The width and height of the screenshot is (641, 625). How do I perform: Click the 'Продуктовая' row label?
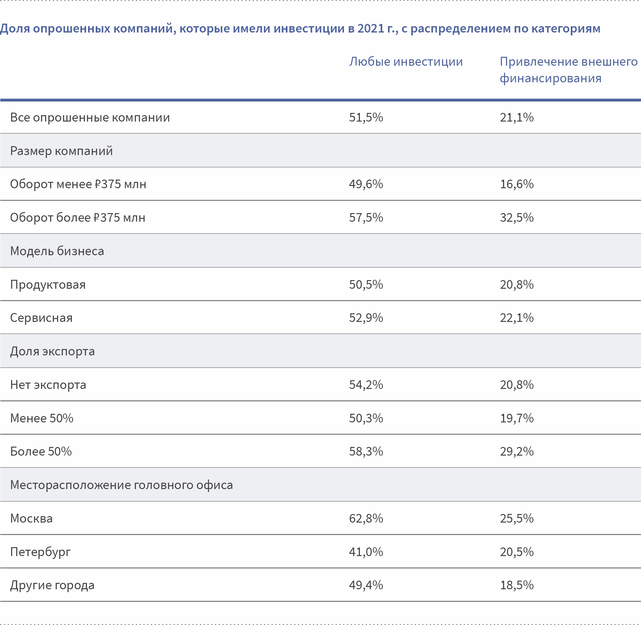pos(48,285)
